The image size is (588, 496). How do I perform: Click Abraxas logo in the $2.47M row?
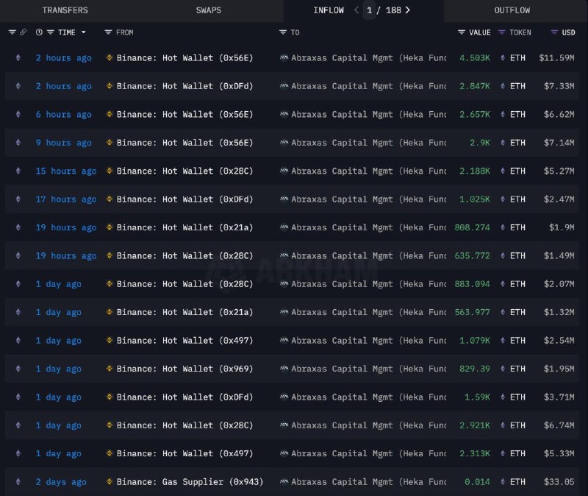click(x=284, y=199)
